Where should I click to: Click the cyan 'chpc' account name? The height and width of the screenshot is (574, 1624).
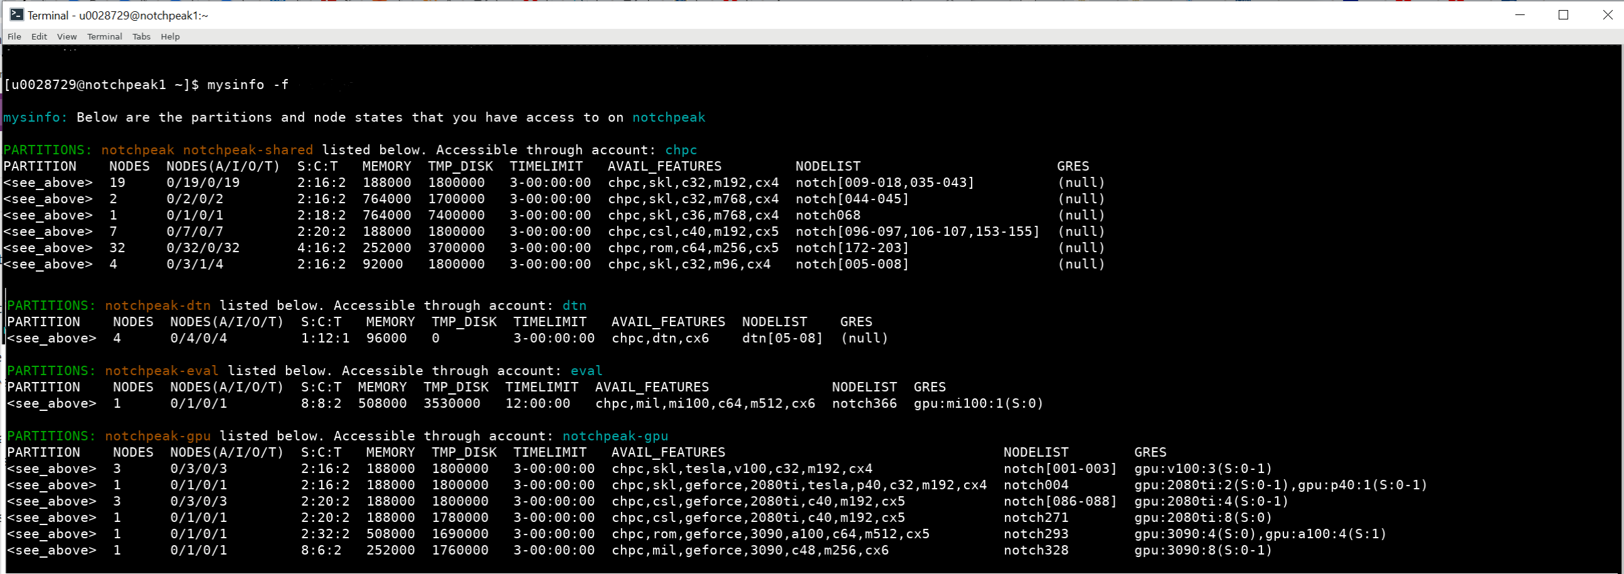point(681,150)
